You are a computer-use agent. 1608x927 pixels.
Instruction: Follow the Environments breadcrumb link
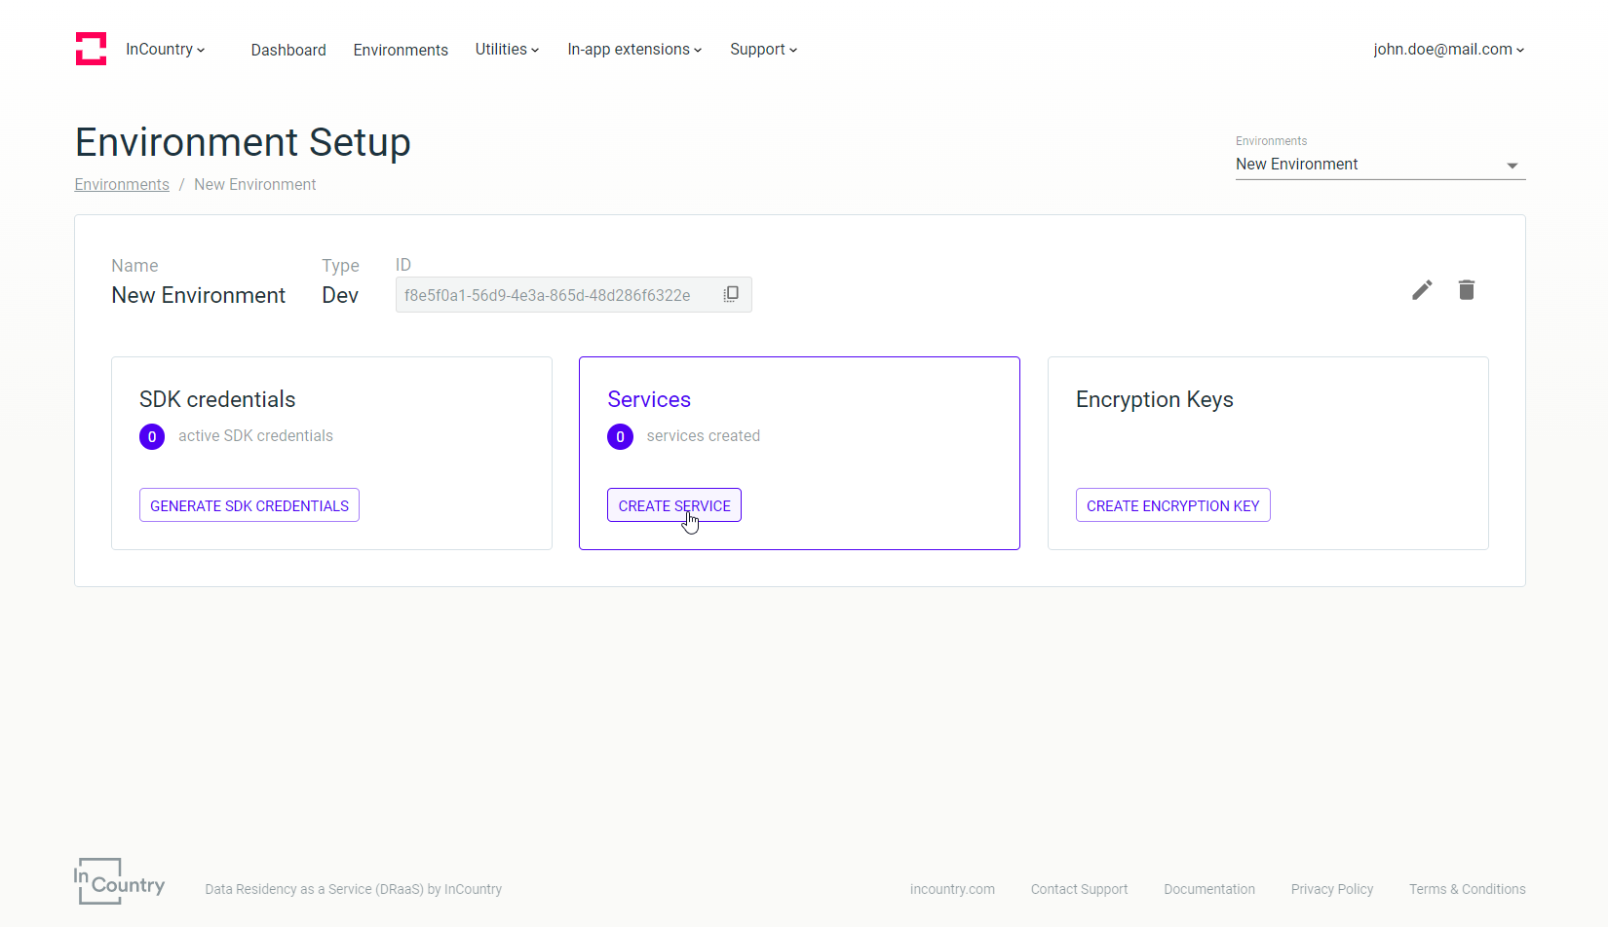[122, 185]
